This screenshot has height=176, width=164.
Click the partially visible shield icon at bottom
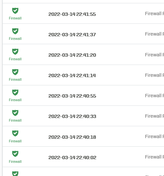click(x=15, y=174)
